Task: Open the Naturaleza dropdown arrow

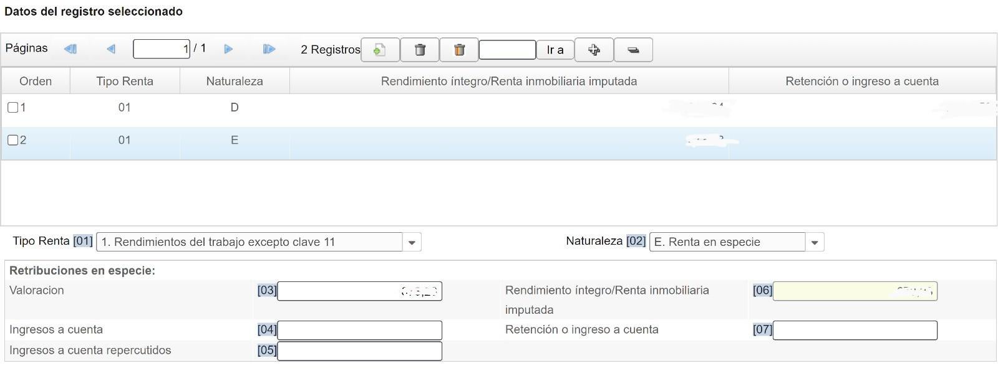Action: coord(815,242)
